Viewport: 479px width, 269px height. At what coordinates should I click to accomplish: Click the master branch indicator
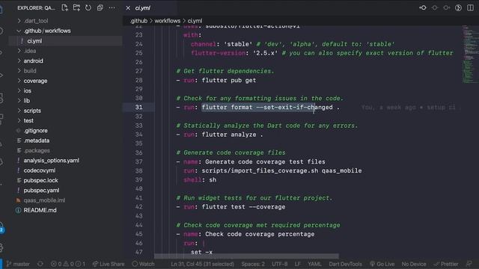[18, 264]
